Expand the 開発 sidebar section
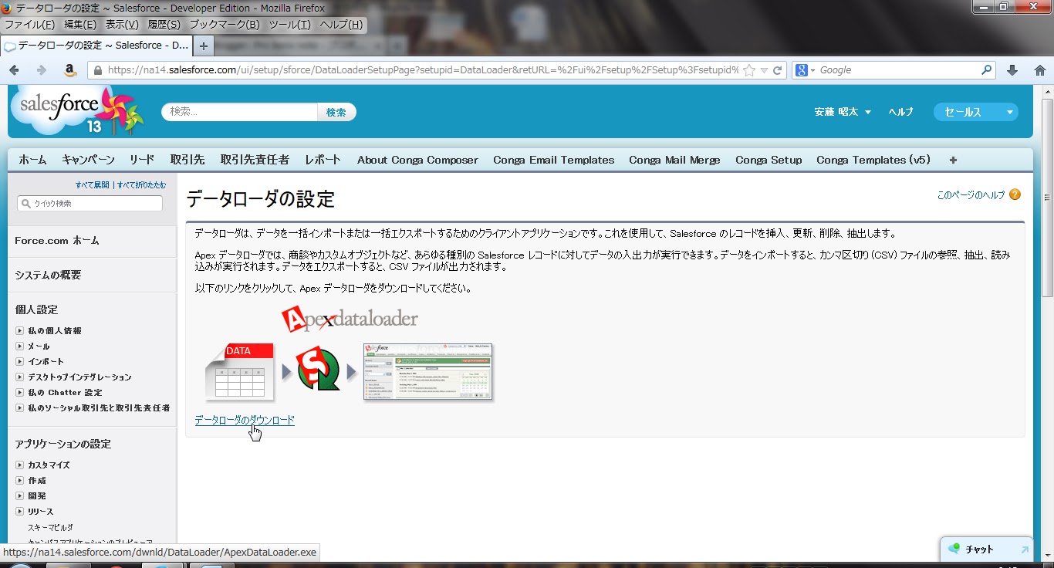Screen dimensions: 1054x568 tap(20, 495)
